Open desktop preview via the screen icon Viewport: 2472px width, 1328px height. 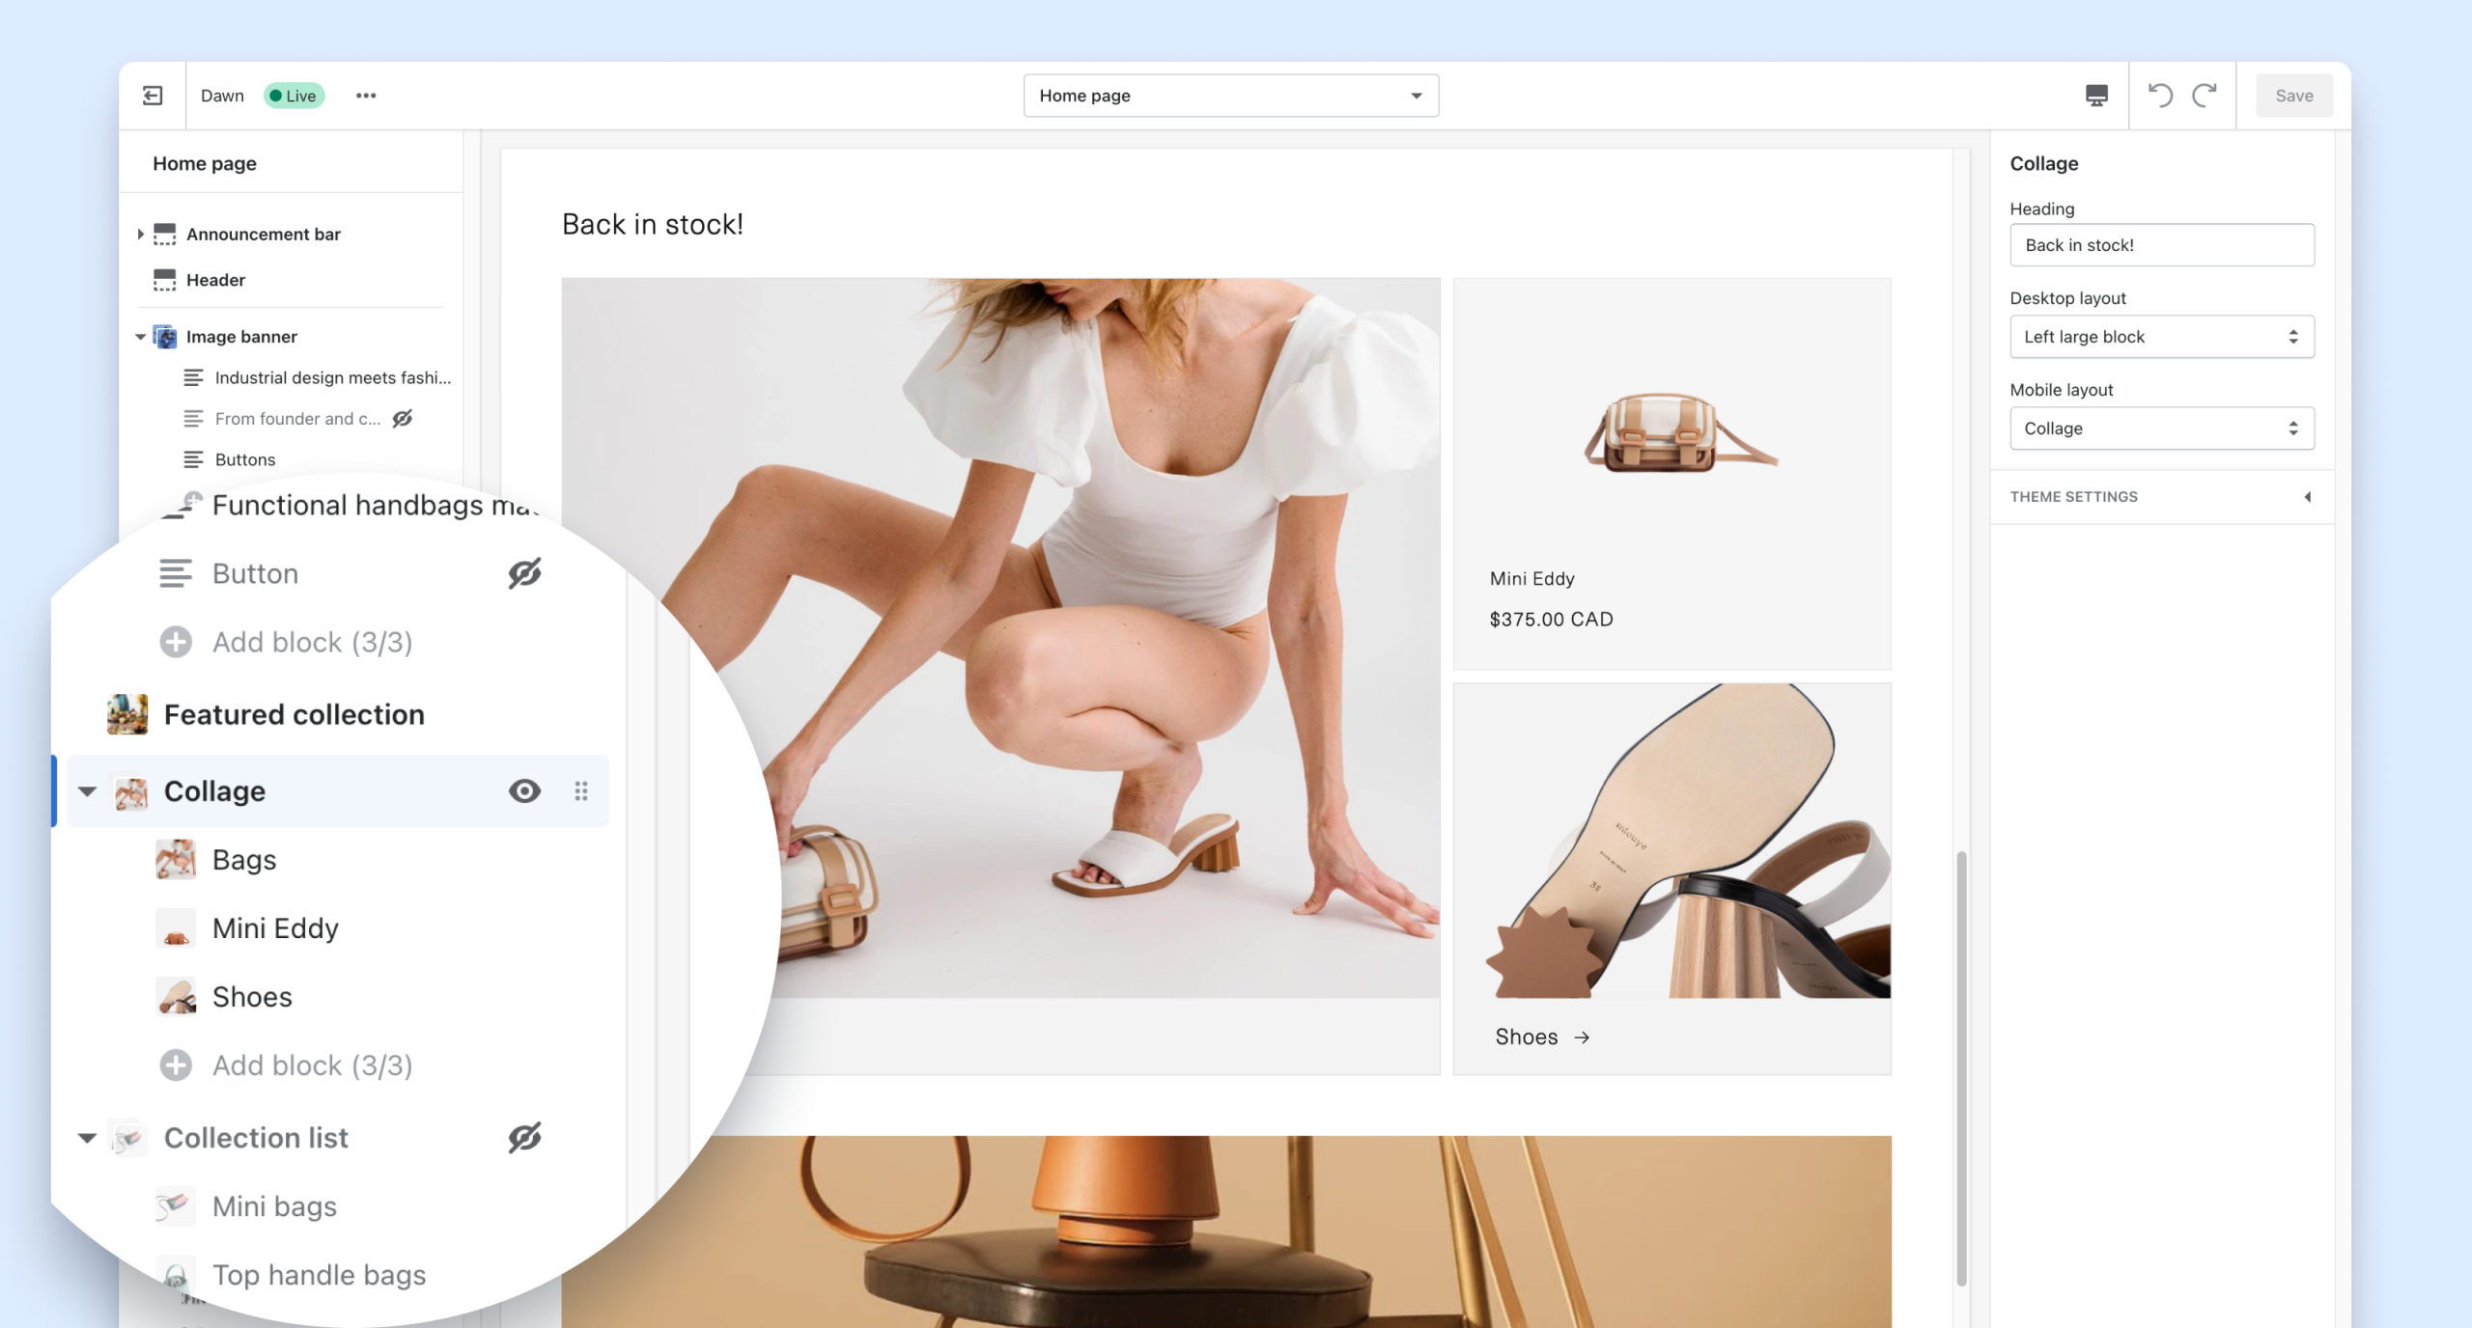pyautogui.click(x=2094, y=95)
